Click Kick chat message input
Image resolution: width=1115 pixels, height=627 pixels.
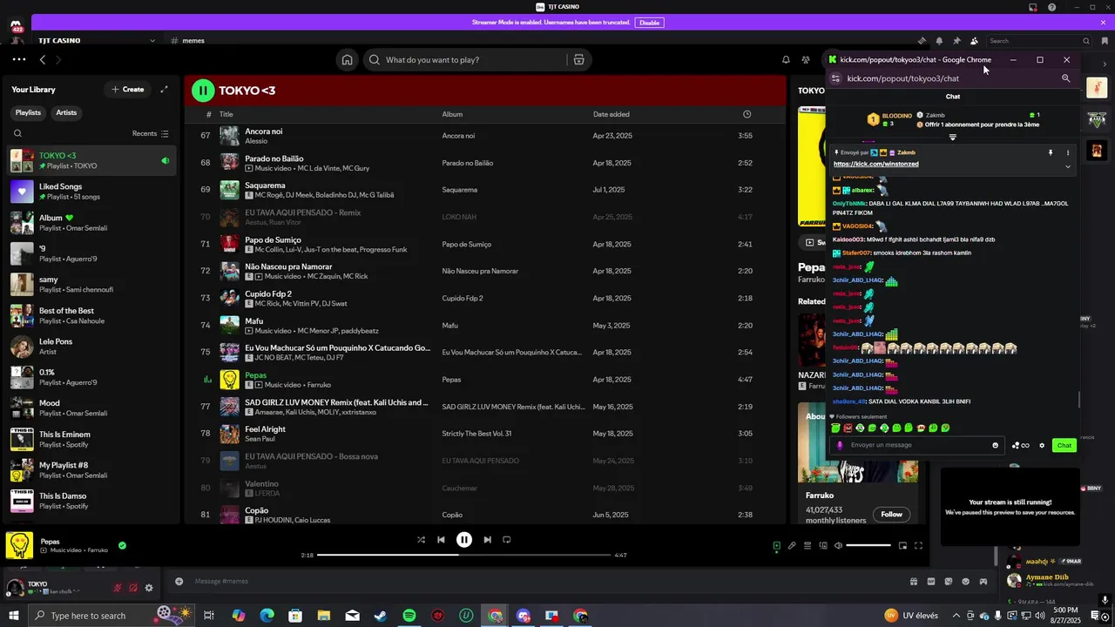pyautogui.click(x=917, y=445)
